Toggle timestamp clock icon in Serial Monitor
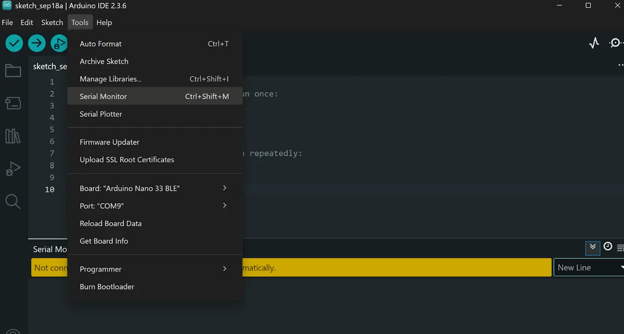624x334 pixels. click(608, 246)
